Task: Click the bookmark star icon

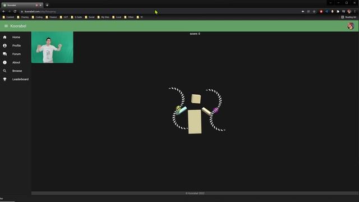Action: tap(314, 11)
